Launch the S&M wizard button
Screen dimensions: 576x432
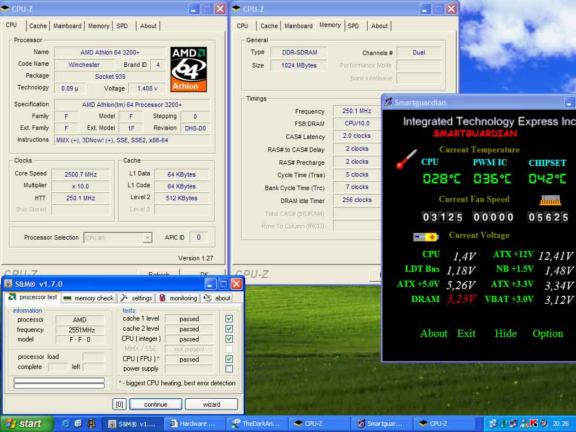tap(211, 404)
